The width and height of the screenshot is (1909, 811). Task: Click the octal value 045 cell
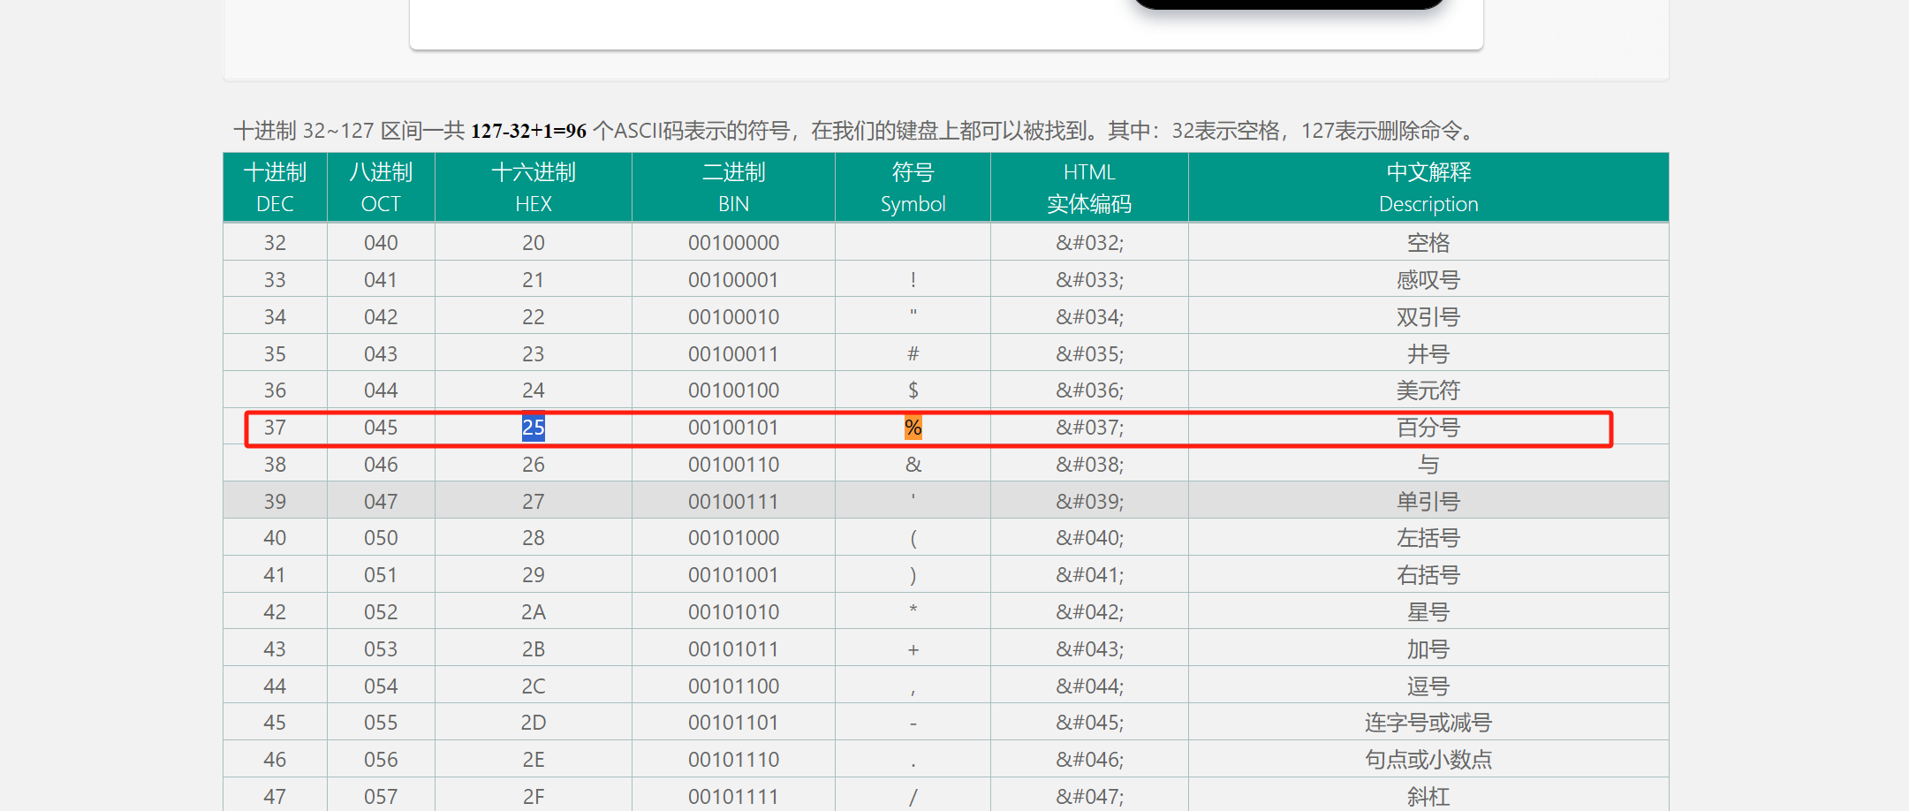click(381, 428)
